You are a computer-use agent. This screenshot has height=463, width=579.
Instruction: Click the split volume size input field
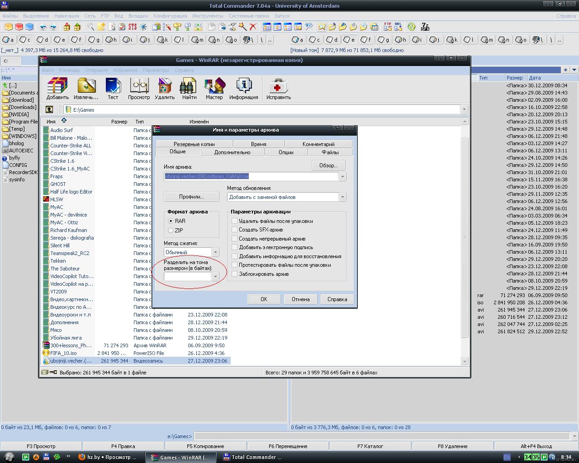pyautogui.click(x=188, y=276)
